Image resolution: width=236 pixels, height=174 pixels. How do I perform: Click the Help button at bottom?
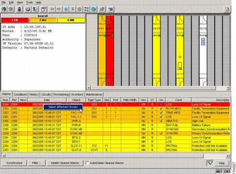(x=222, y=163)
